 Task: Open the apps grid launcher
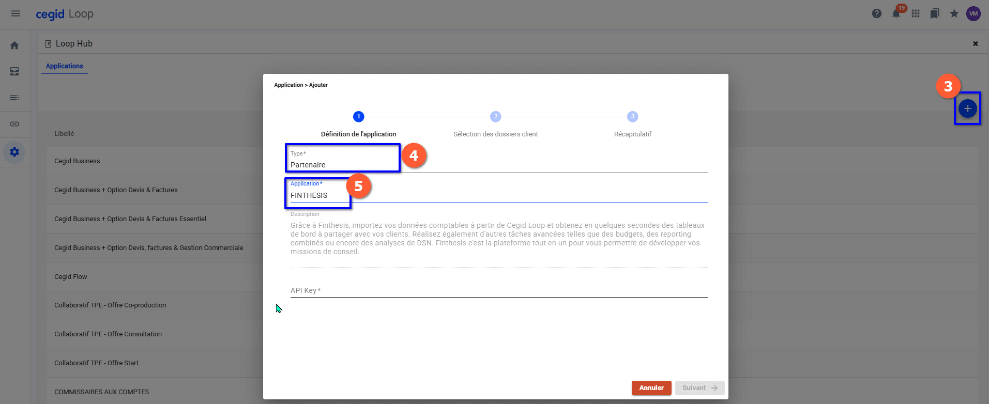[x=916, y=14]
